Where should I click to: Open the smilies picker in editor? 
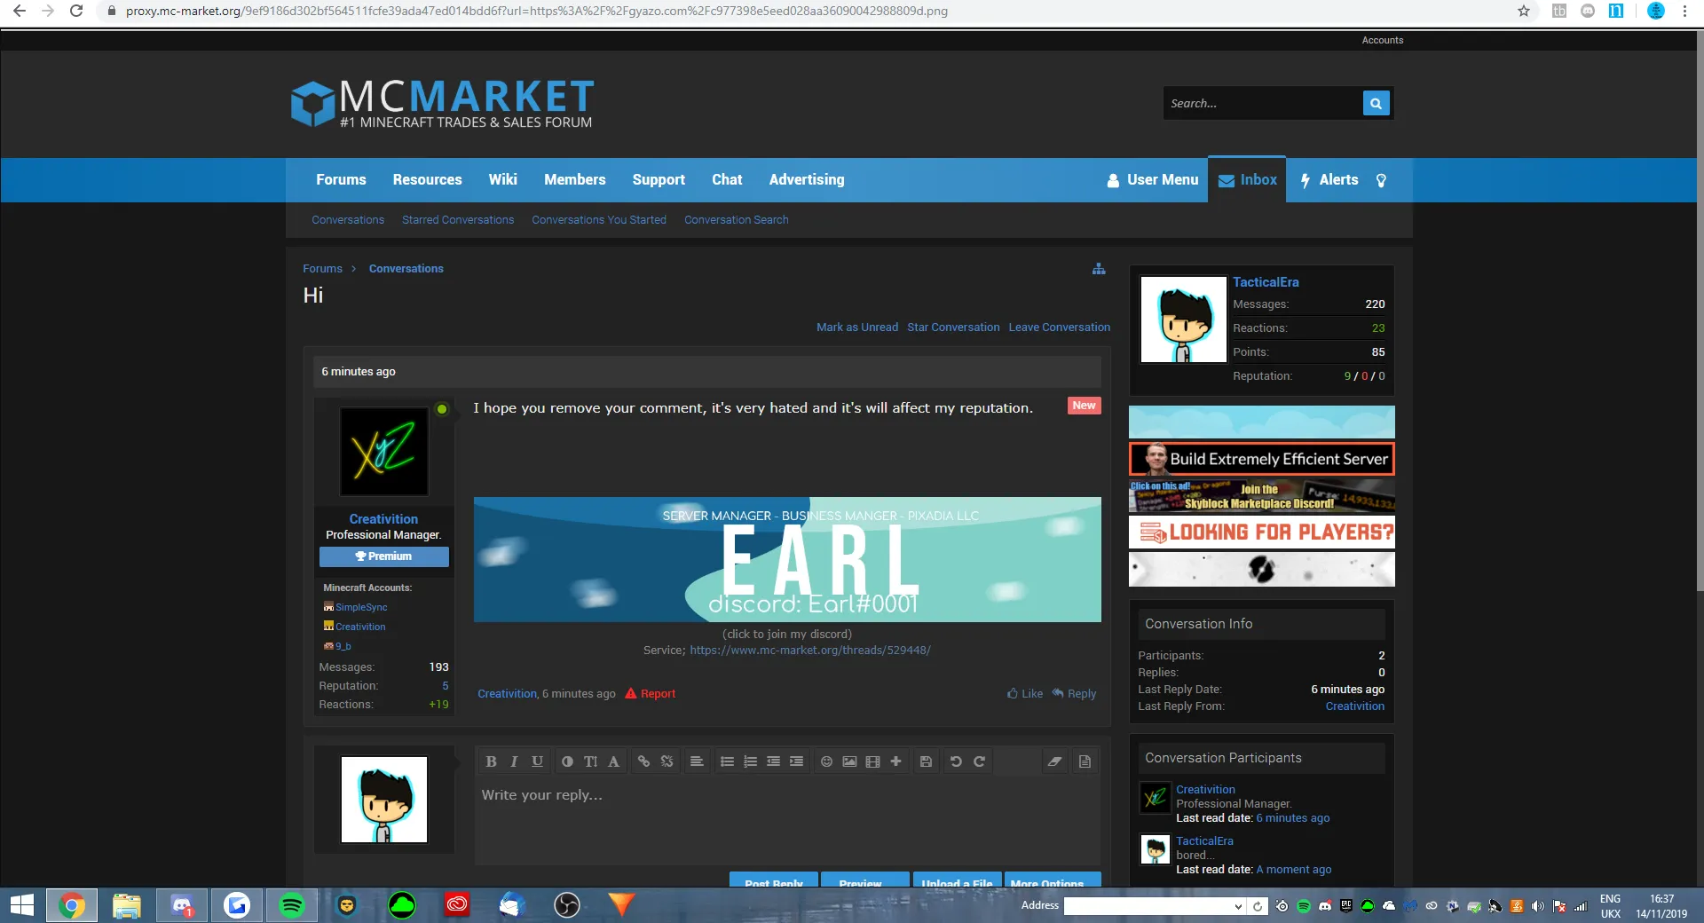pyautogui.click(x=826, y=761)
